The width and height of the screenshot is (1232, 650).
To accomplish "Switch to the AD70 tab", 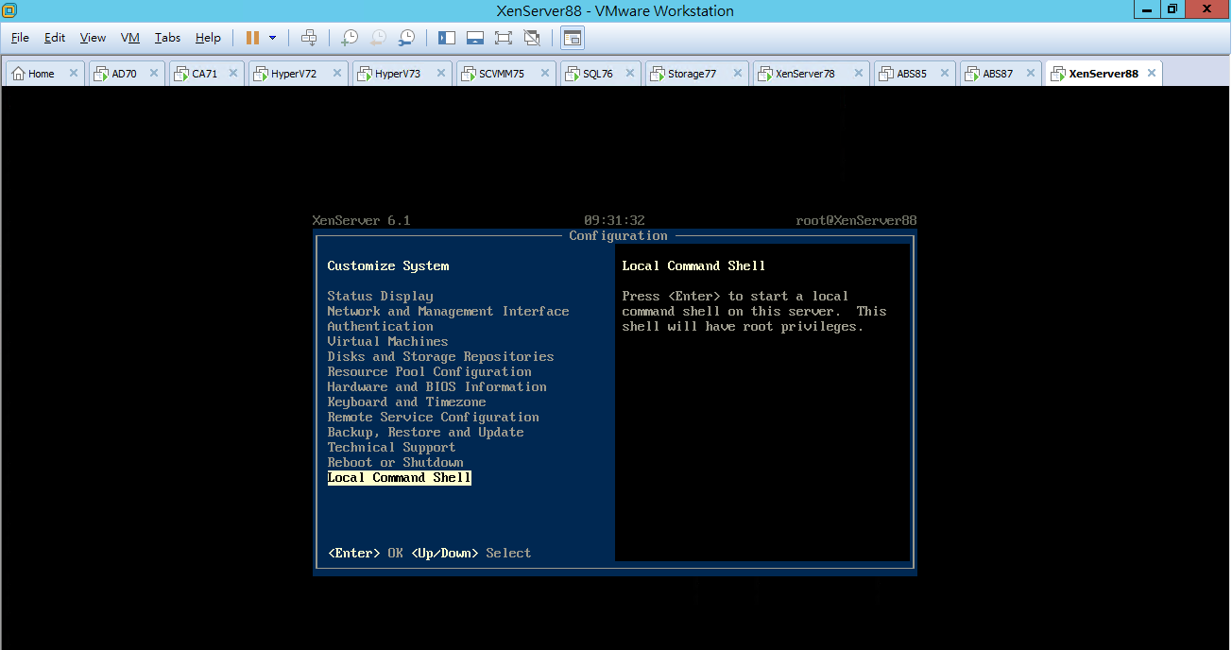I will point(125,74).
